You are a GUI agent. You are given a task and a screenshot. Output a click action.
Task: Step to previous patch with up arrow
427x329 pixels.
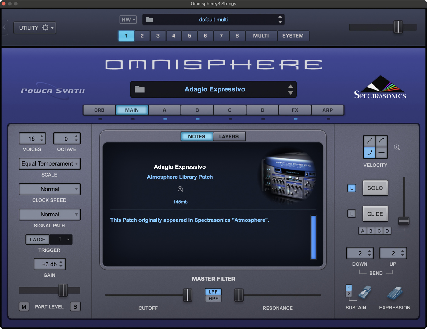291,86
